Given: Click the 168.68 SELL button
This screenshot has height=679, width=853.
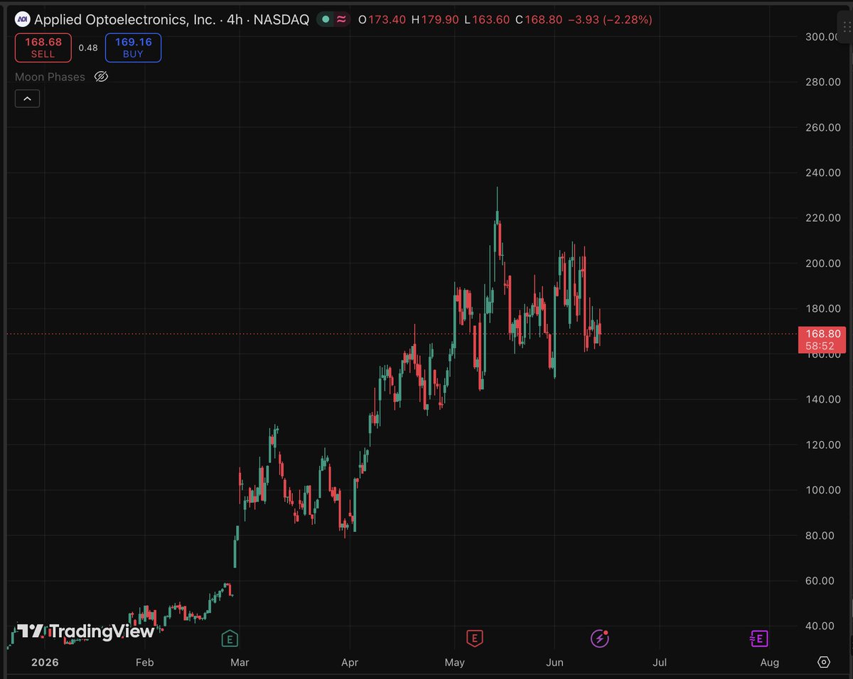Looking at the screenshot, I should coord(43,48).
